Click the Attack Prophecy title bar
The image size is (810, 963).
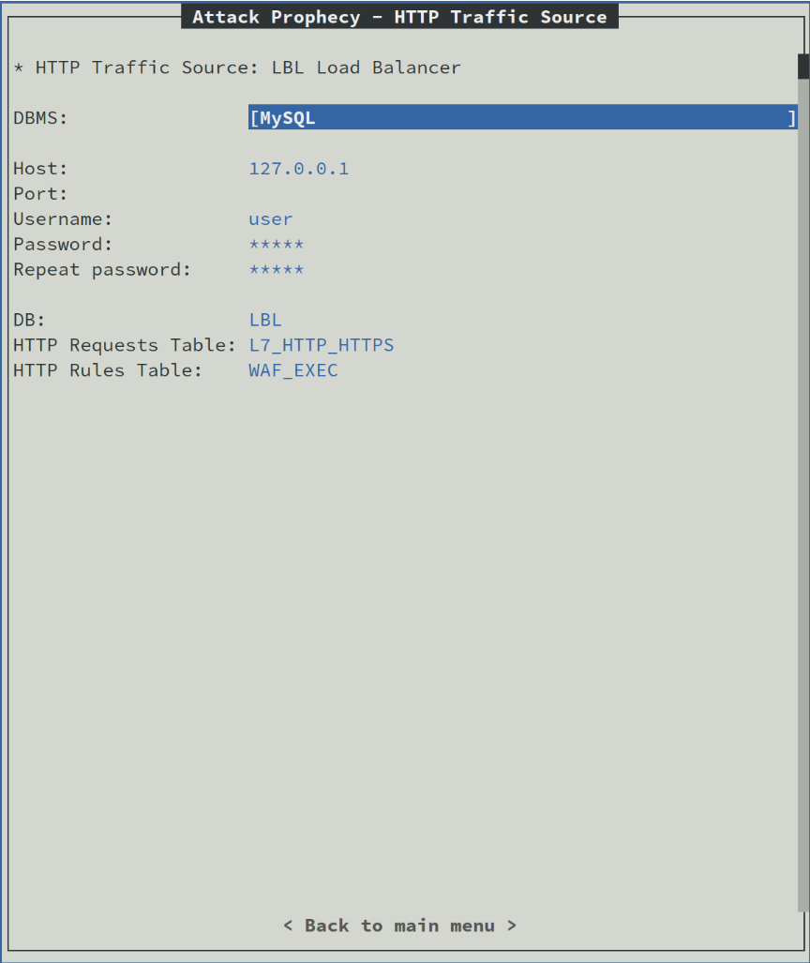(x=399, y=17)
